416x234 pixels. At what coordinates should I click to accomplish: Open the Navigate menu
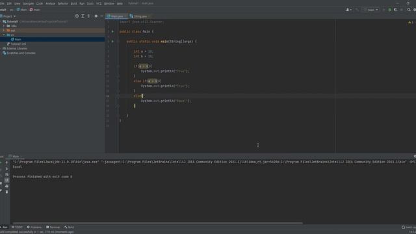click(x=29, y=3)
